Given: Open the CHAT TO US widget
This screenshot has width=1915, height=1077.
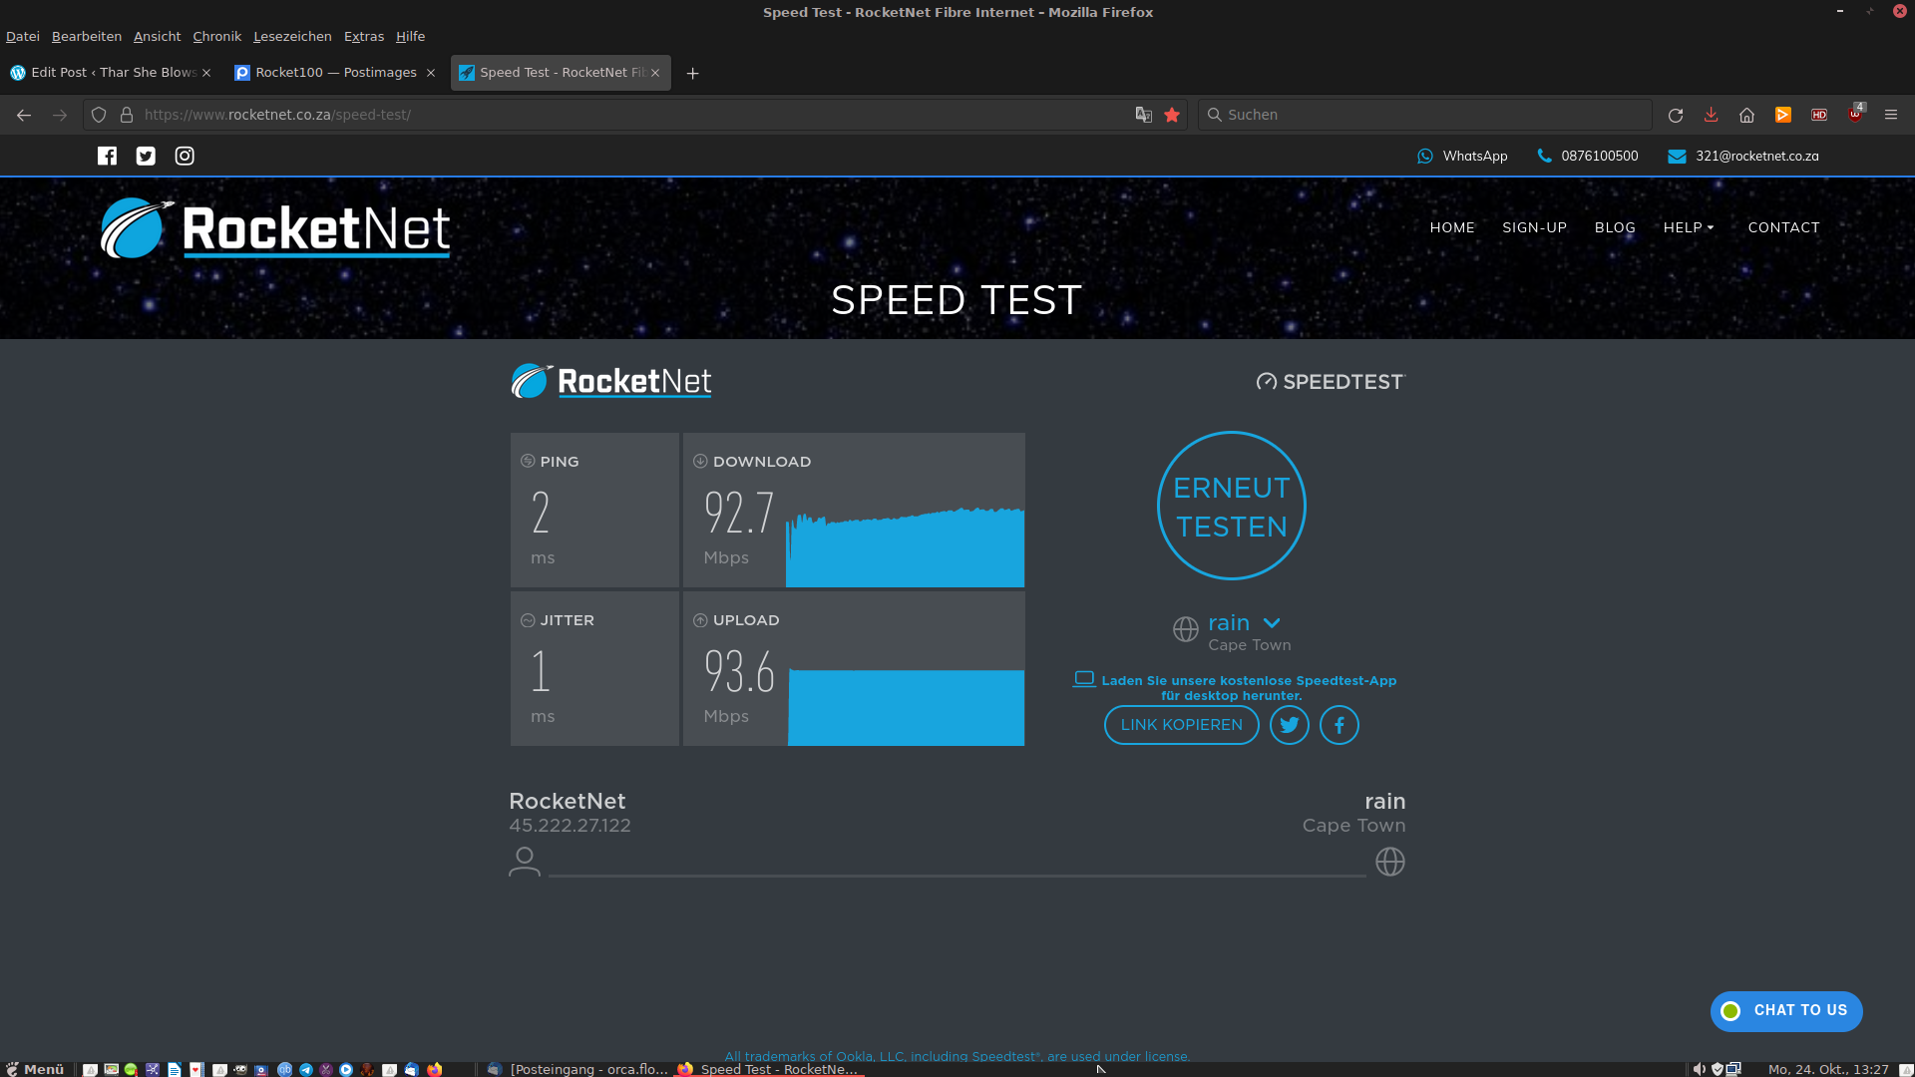Looking at the screenshot, I should click(1786, 1010).
